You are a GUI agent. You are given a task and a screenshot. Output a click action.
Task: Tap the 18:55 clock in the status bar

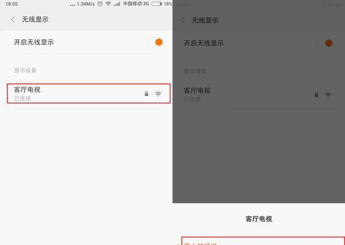pos(12,4)
